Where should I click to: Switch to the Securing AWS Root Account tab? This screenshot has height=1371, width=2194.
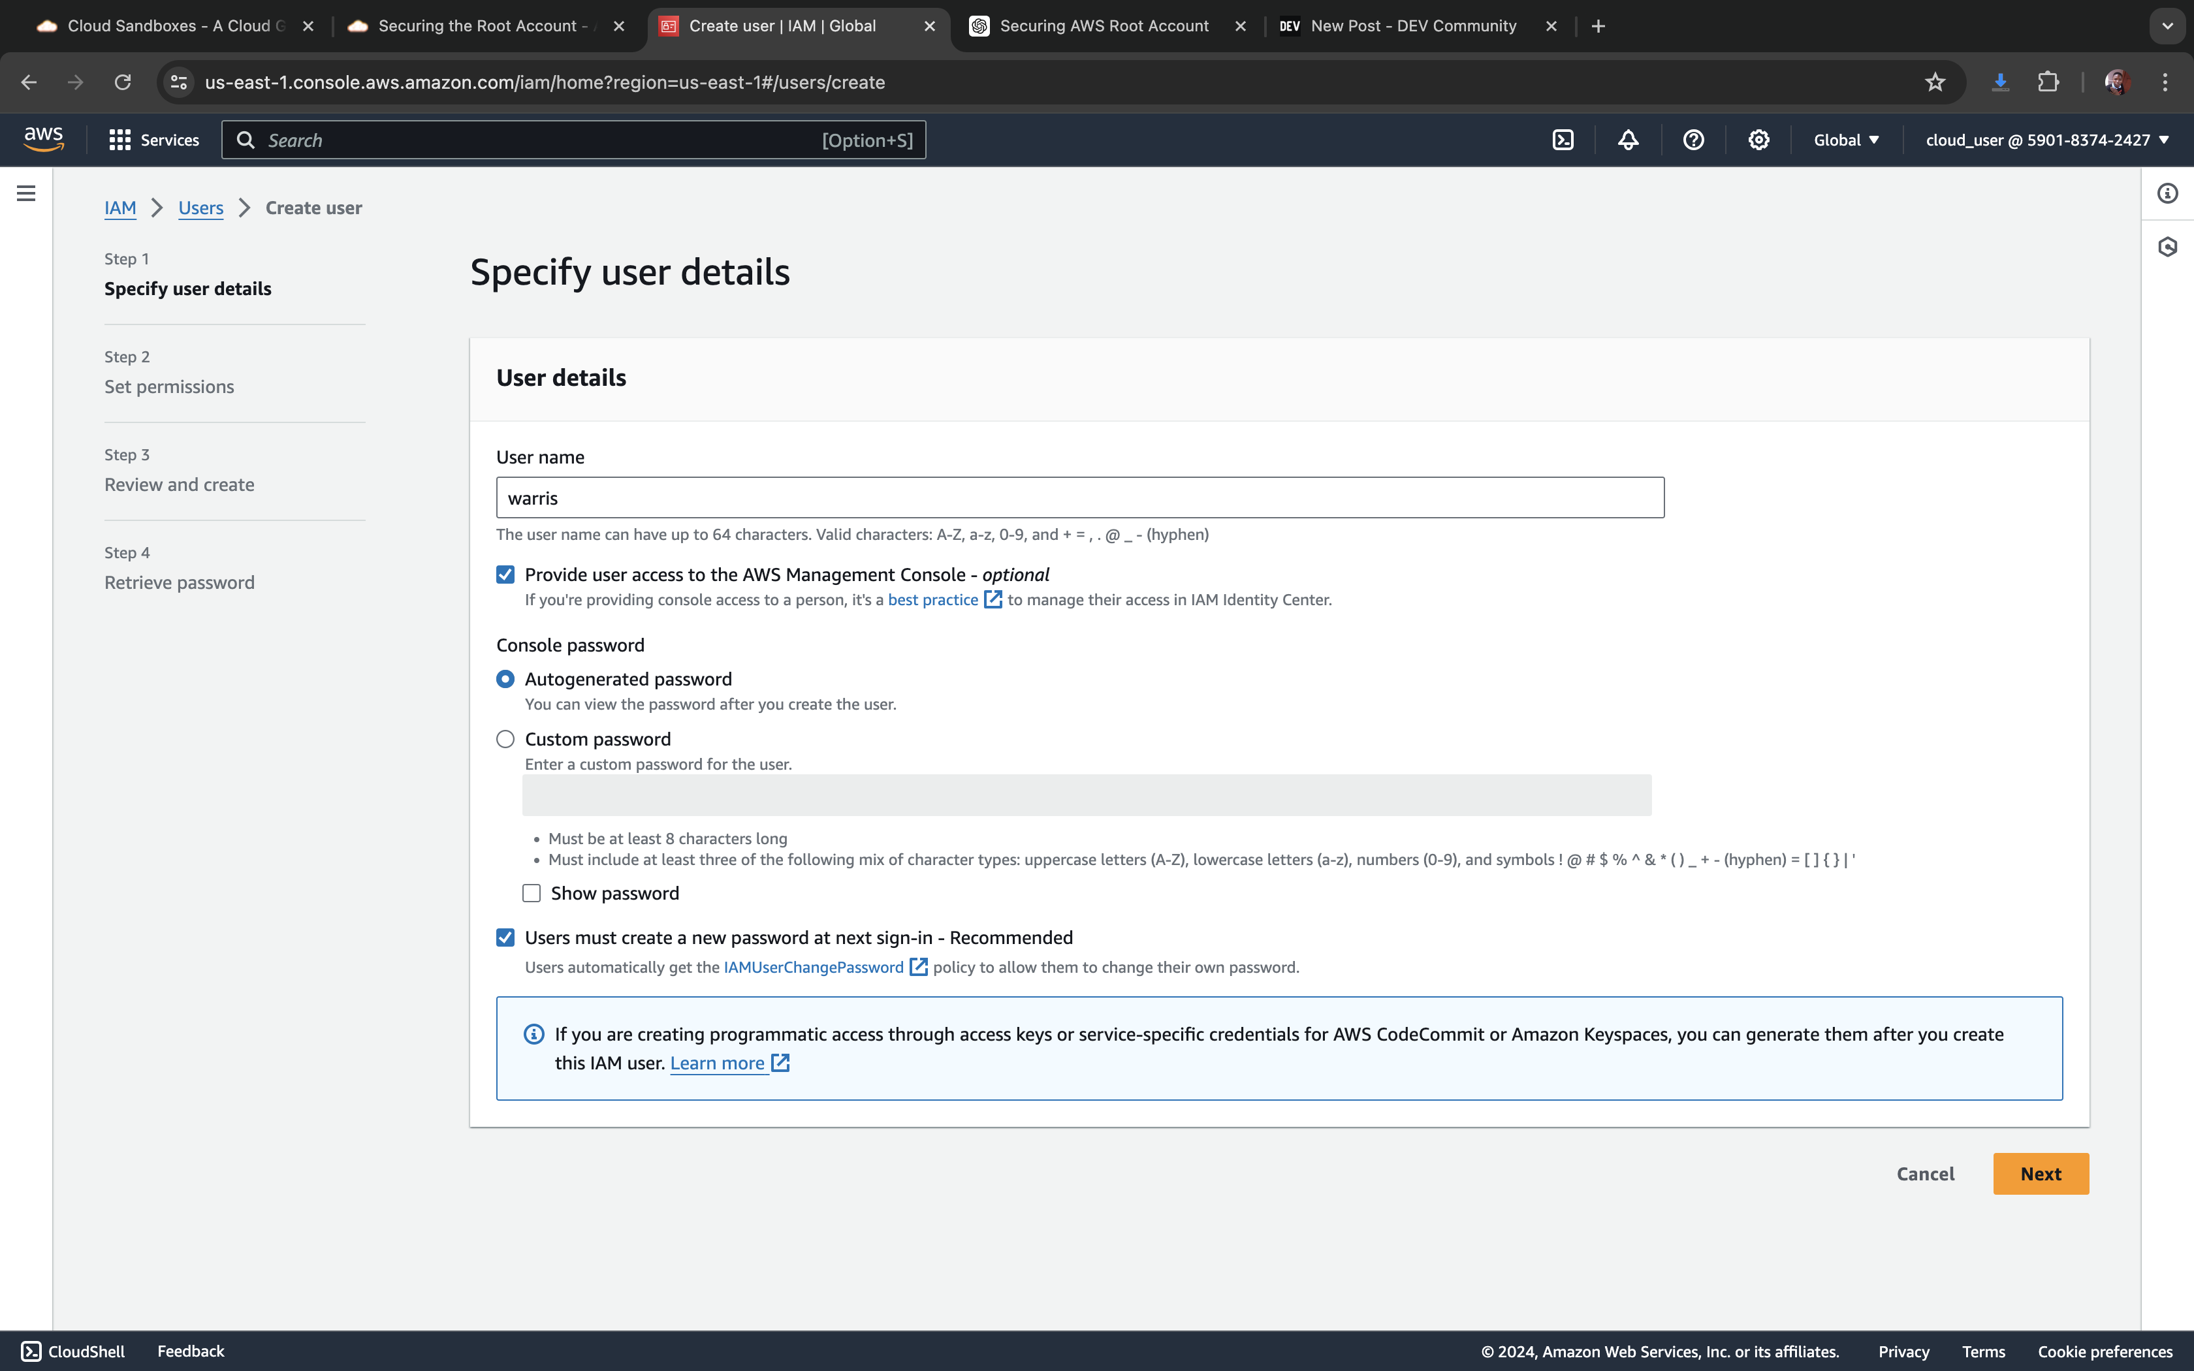1102,26
